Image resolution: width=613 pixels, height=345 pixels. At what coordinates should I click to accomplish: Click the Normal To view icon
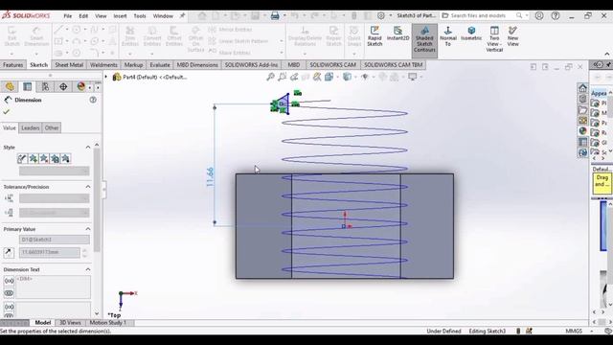448,36
